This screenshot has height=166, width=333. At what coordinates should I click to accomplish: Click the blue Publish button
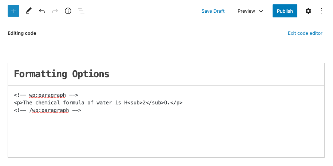[x=285, y=11]
